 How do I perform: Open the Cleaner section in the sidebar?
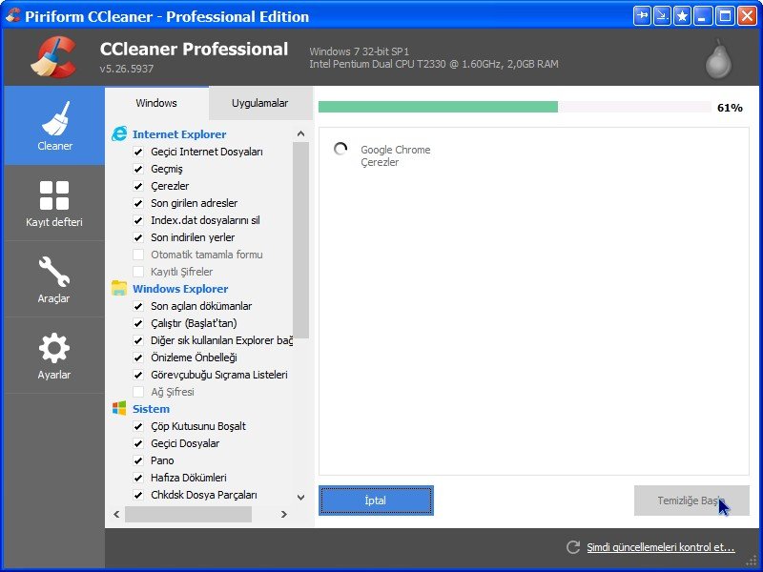pyautogui.click(x=54, y=126)
